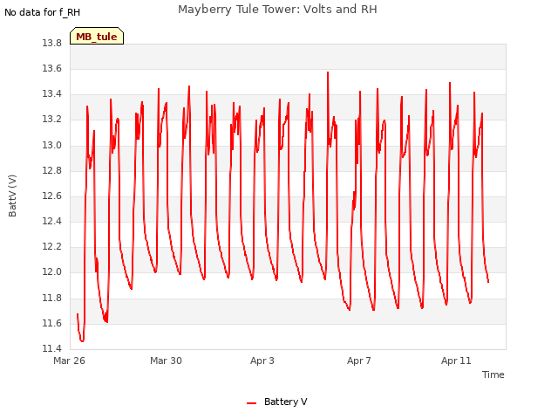
Task: Click the Mar 26 x-axis tick label
Action: (x=69, y=361)
